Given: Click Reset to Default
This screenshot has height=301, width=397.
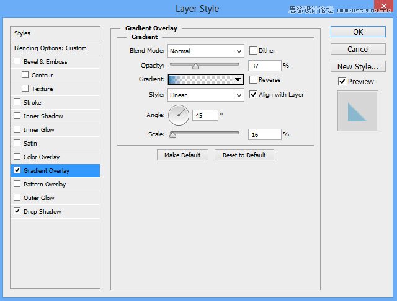Looking at the screenshot, I should pyautogui.click(x=244, y=155).
